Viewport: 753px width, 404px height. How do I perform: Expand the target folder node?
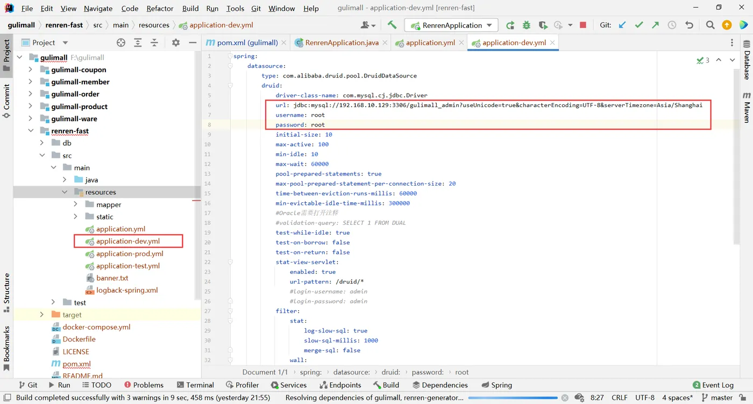(x=42, y=315)
